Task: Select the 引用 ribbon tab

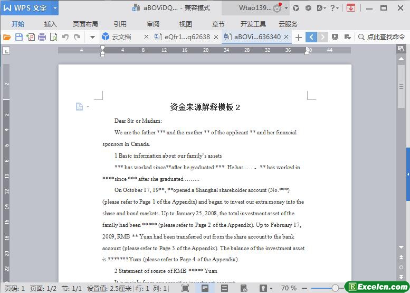Action: point(120,24)
